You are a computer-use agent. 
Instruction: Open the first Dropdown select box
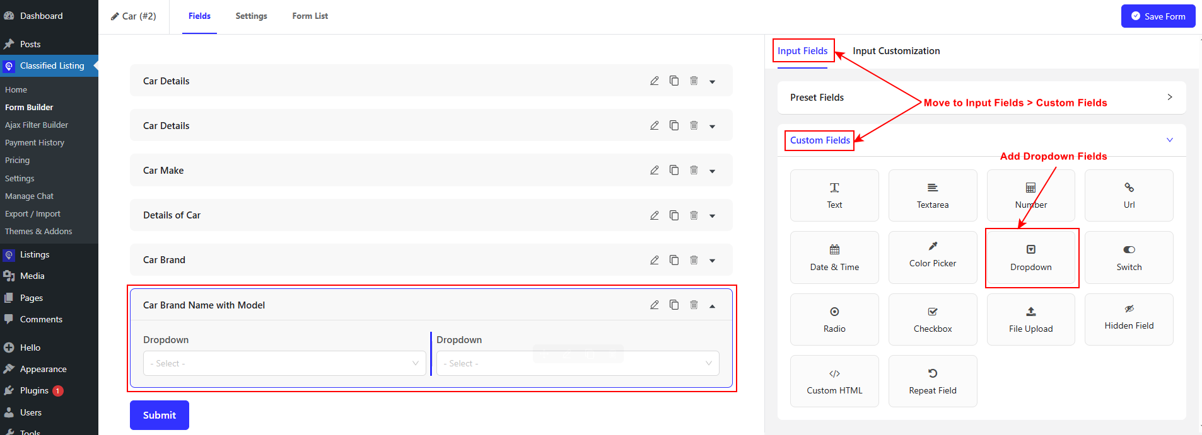[x=284, y=363]
